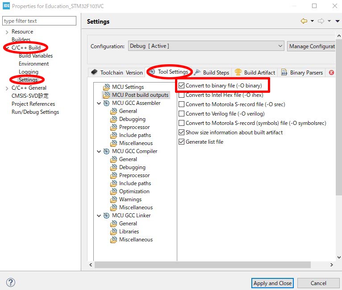The image size is (342, 290).
Task: Click the Compiler Include paths icon
Action: pyautogui.click(x=114, y=183)
